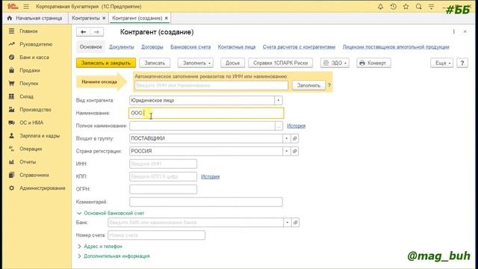Image resolution: width=478 pixels, height=269 pixels.
Task: Open the link icon next to ПОСТАВЩИКИ
Action: pyautogui.click(x=295, y=138)
